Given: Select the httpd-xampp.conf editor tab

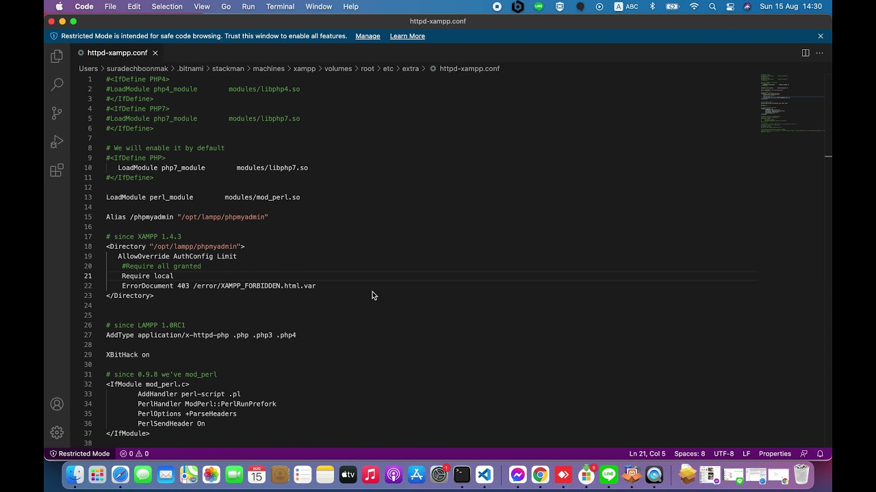Looking at the screenshot, I should click(x=117, y=53).
